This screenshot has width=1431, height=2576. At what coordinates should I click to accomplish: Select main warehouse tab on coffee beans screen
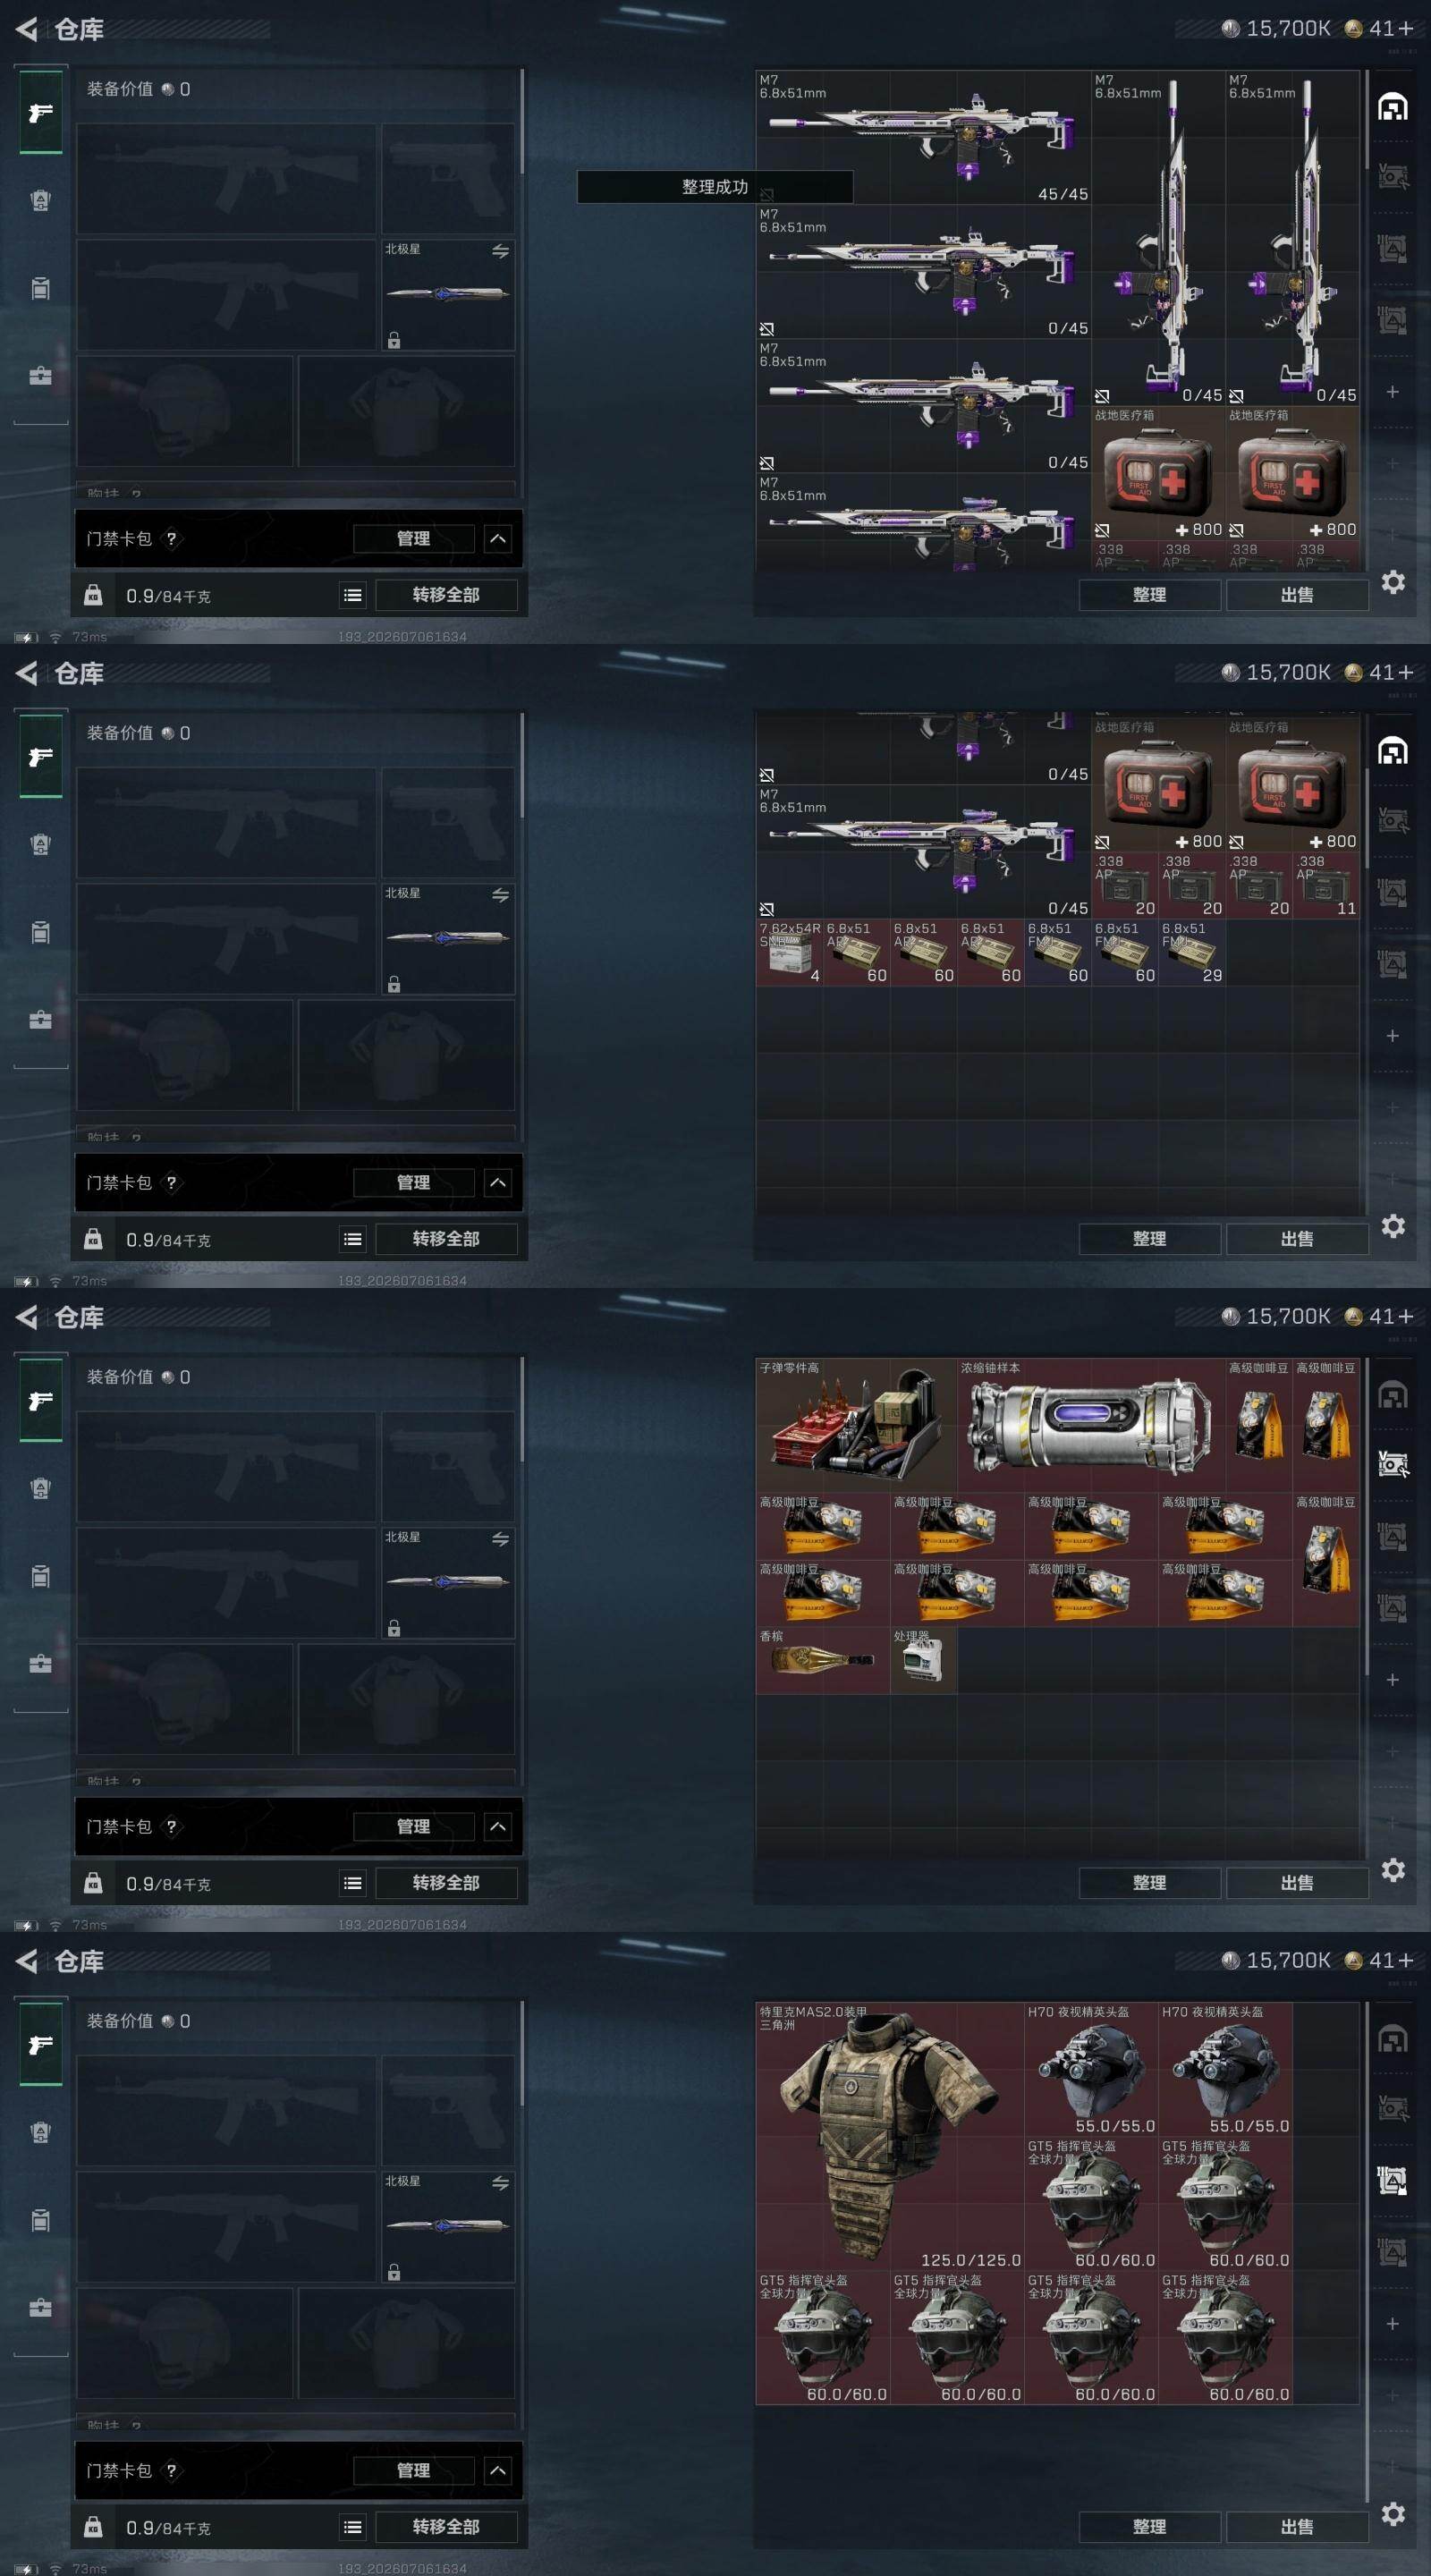(x=1393, y=1394)
